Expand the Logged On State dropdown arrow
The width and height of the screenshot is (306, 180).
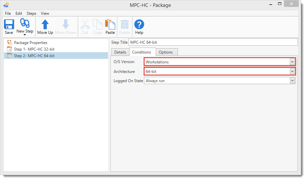point(292,80)
